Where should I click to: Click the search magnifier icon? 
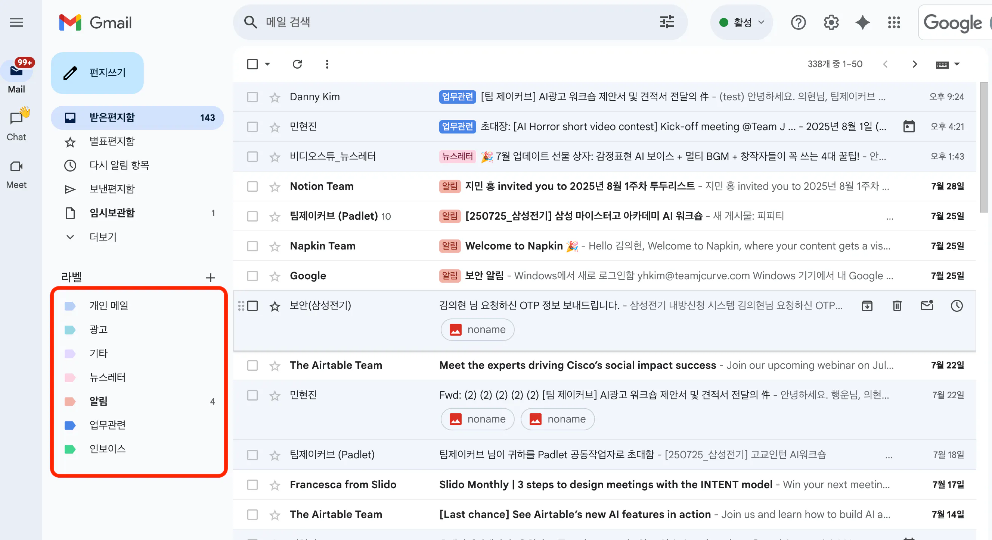(250, 22)
